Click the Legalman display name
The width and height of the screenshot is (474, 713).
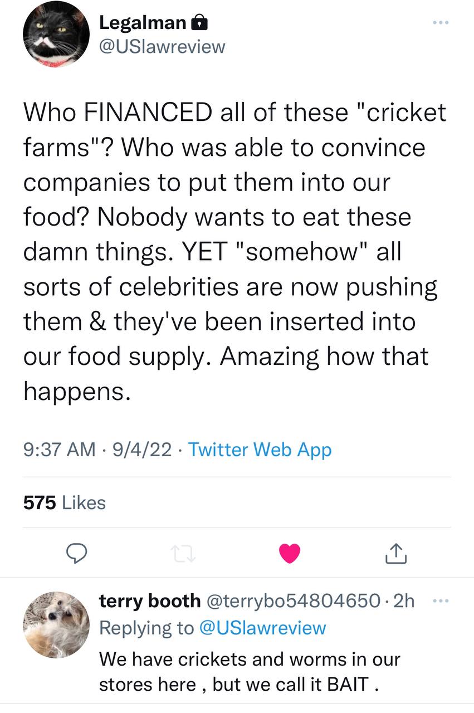tap(143, 22)
